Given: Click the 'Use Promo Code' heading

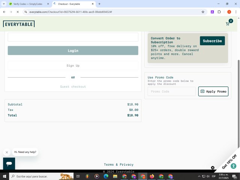Looking at the screenshot, I should [x=160, y=77].
